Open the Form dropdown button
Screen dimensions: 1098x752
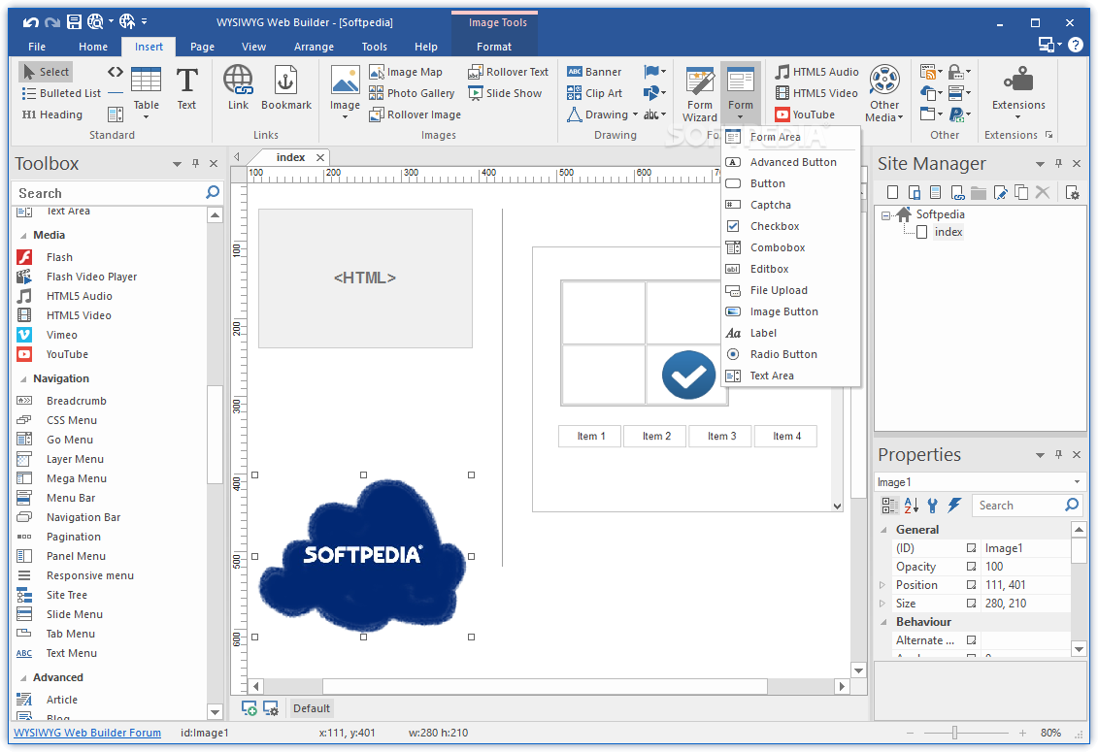740,94
